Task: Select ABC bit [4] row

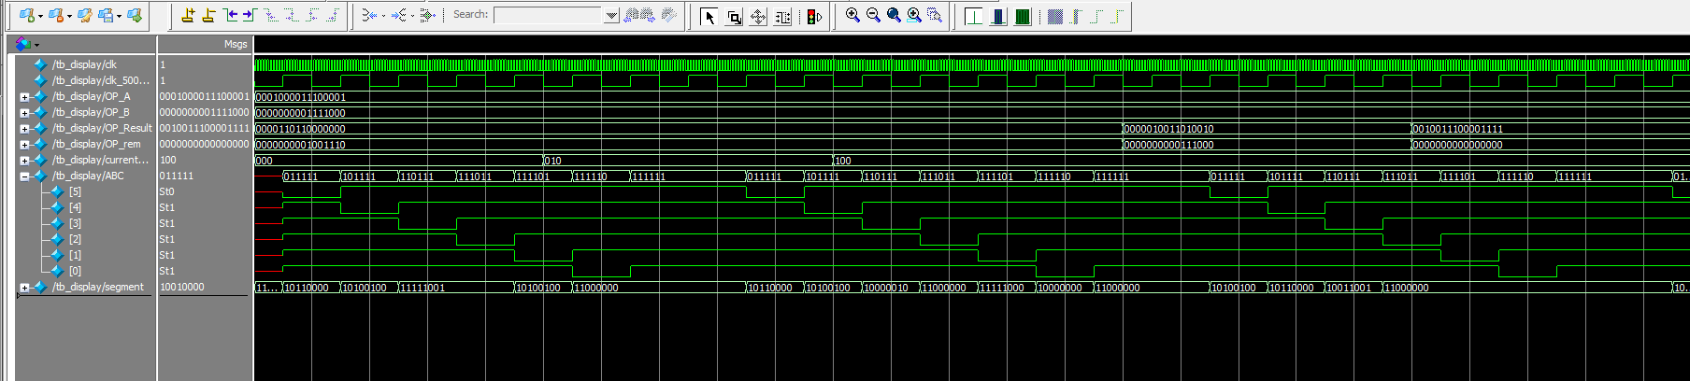Action: [75, 207]
